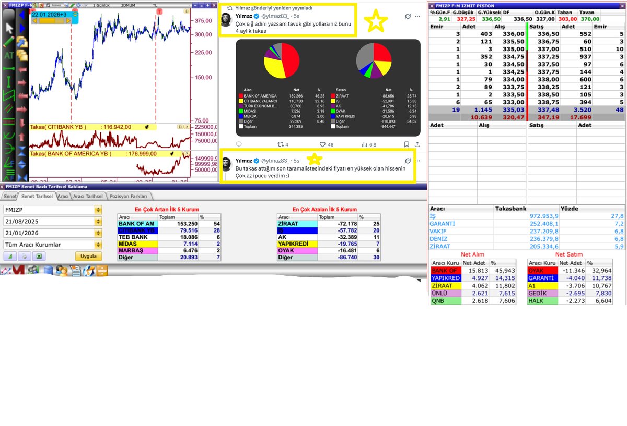The width and height of the screenshot is (627, 426).
Task: Open the pie chart image in the tweet
Action: pos(328,88)
